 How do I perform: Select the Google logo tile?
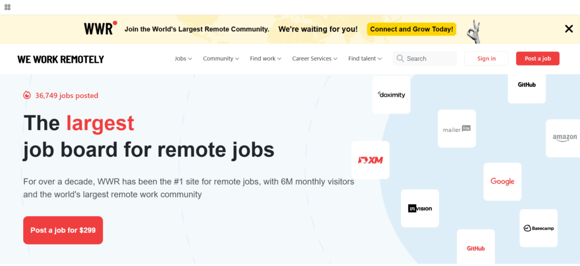click(x=502, y=182)
